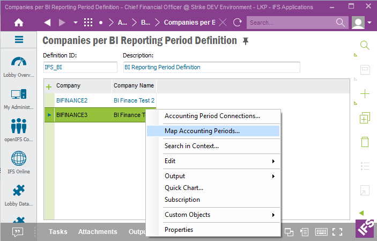This screenshot has width=377, height=241.
Task: Open the openIFS Community people icon
Action: [x=19, y=127]
